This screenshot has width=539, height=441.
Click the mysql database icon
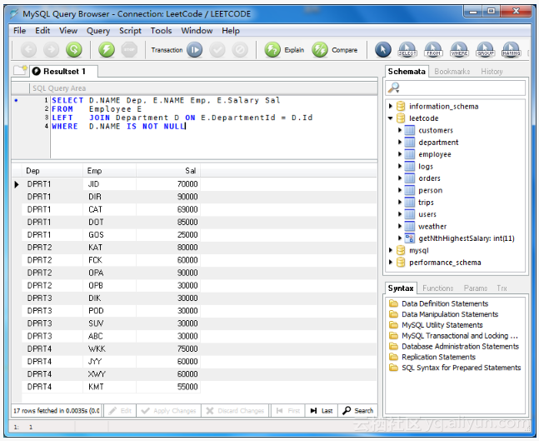[401, 250]
